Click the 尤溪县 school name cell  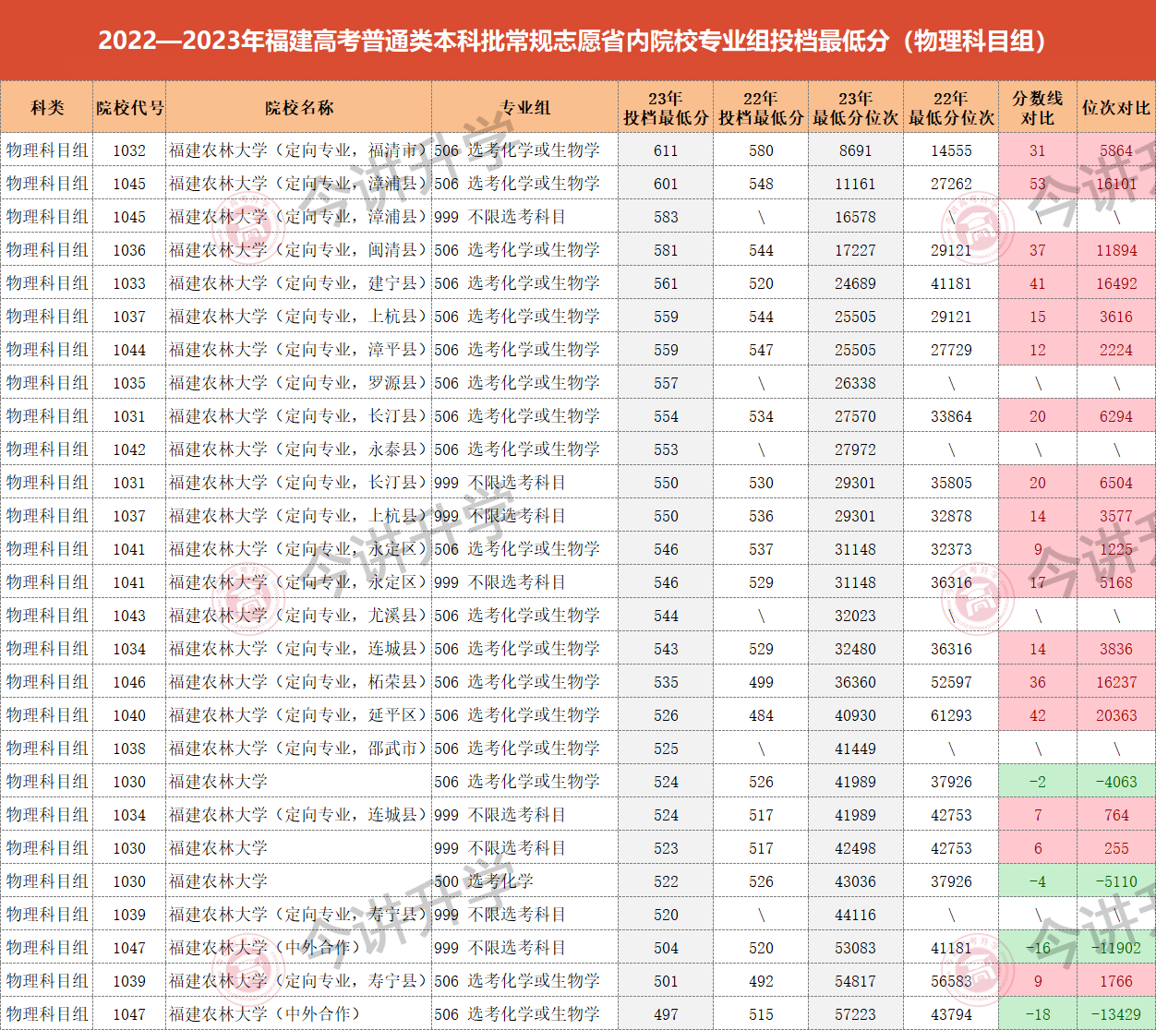point(299,616)
